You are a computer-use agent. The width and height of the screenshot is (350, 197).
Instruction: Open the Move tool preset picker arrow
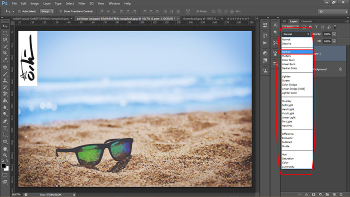(13, 11)
